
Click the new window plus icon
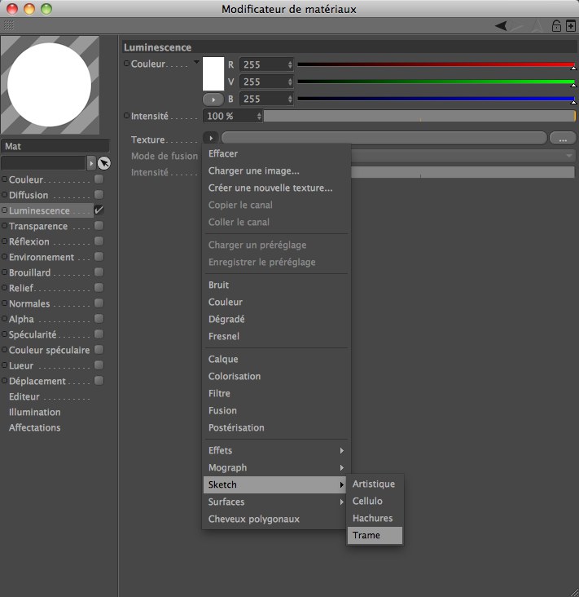(570, 26)
